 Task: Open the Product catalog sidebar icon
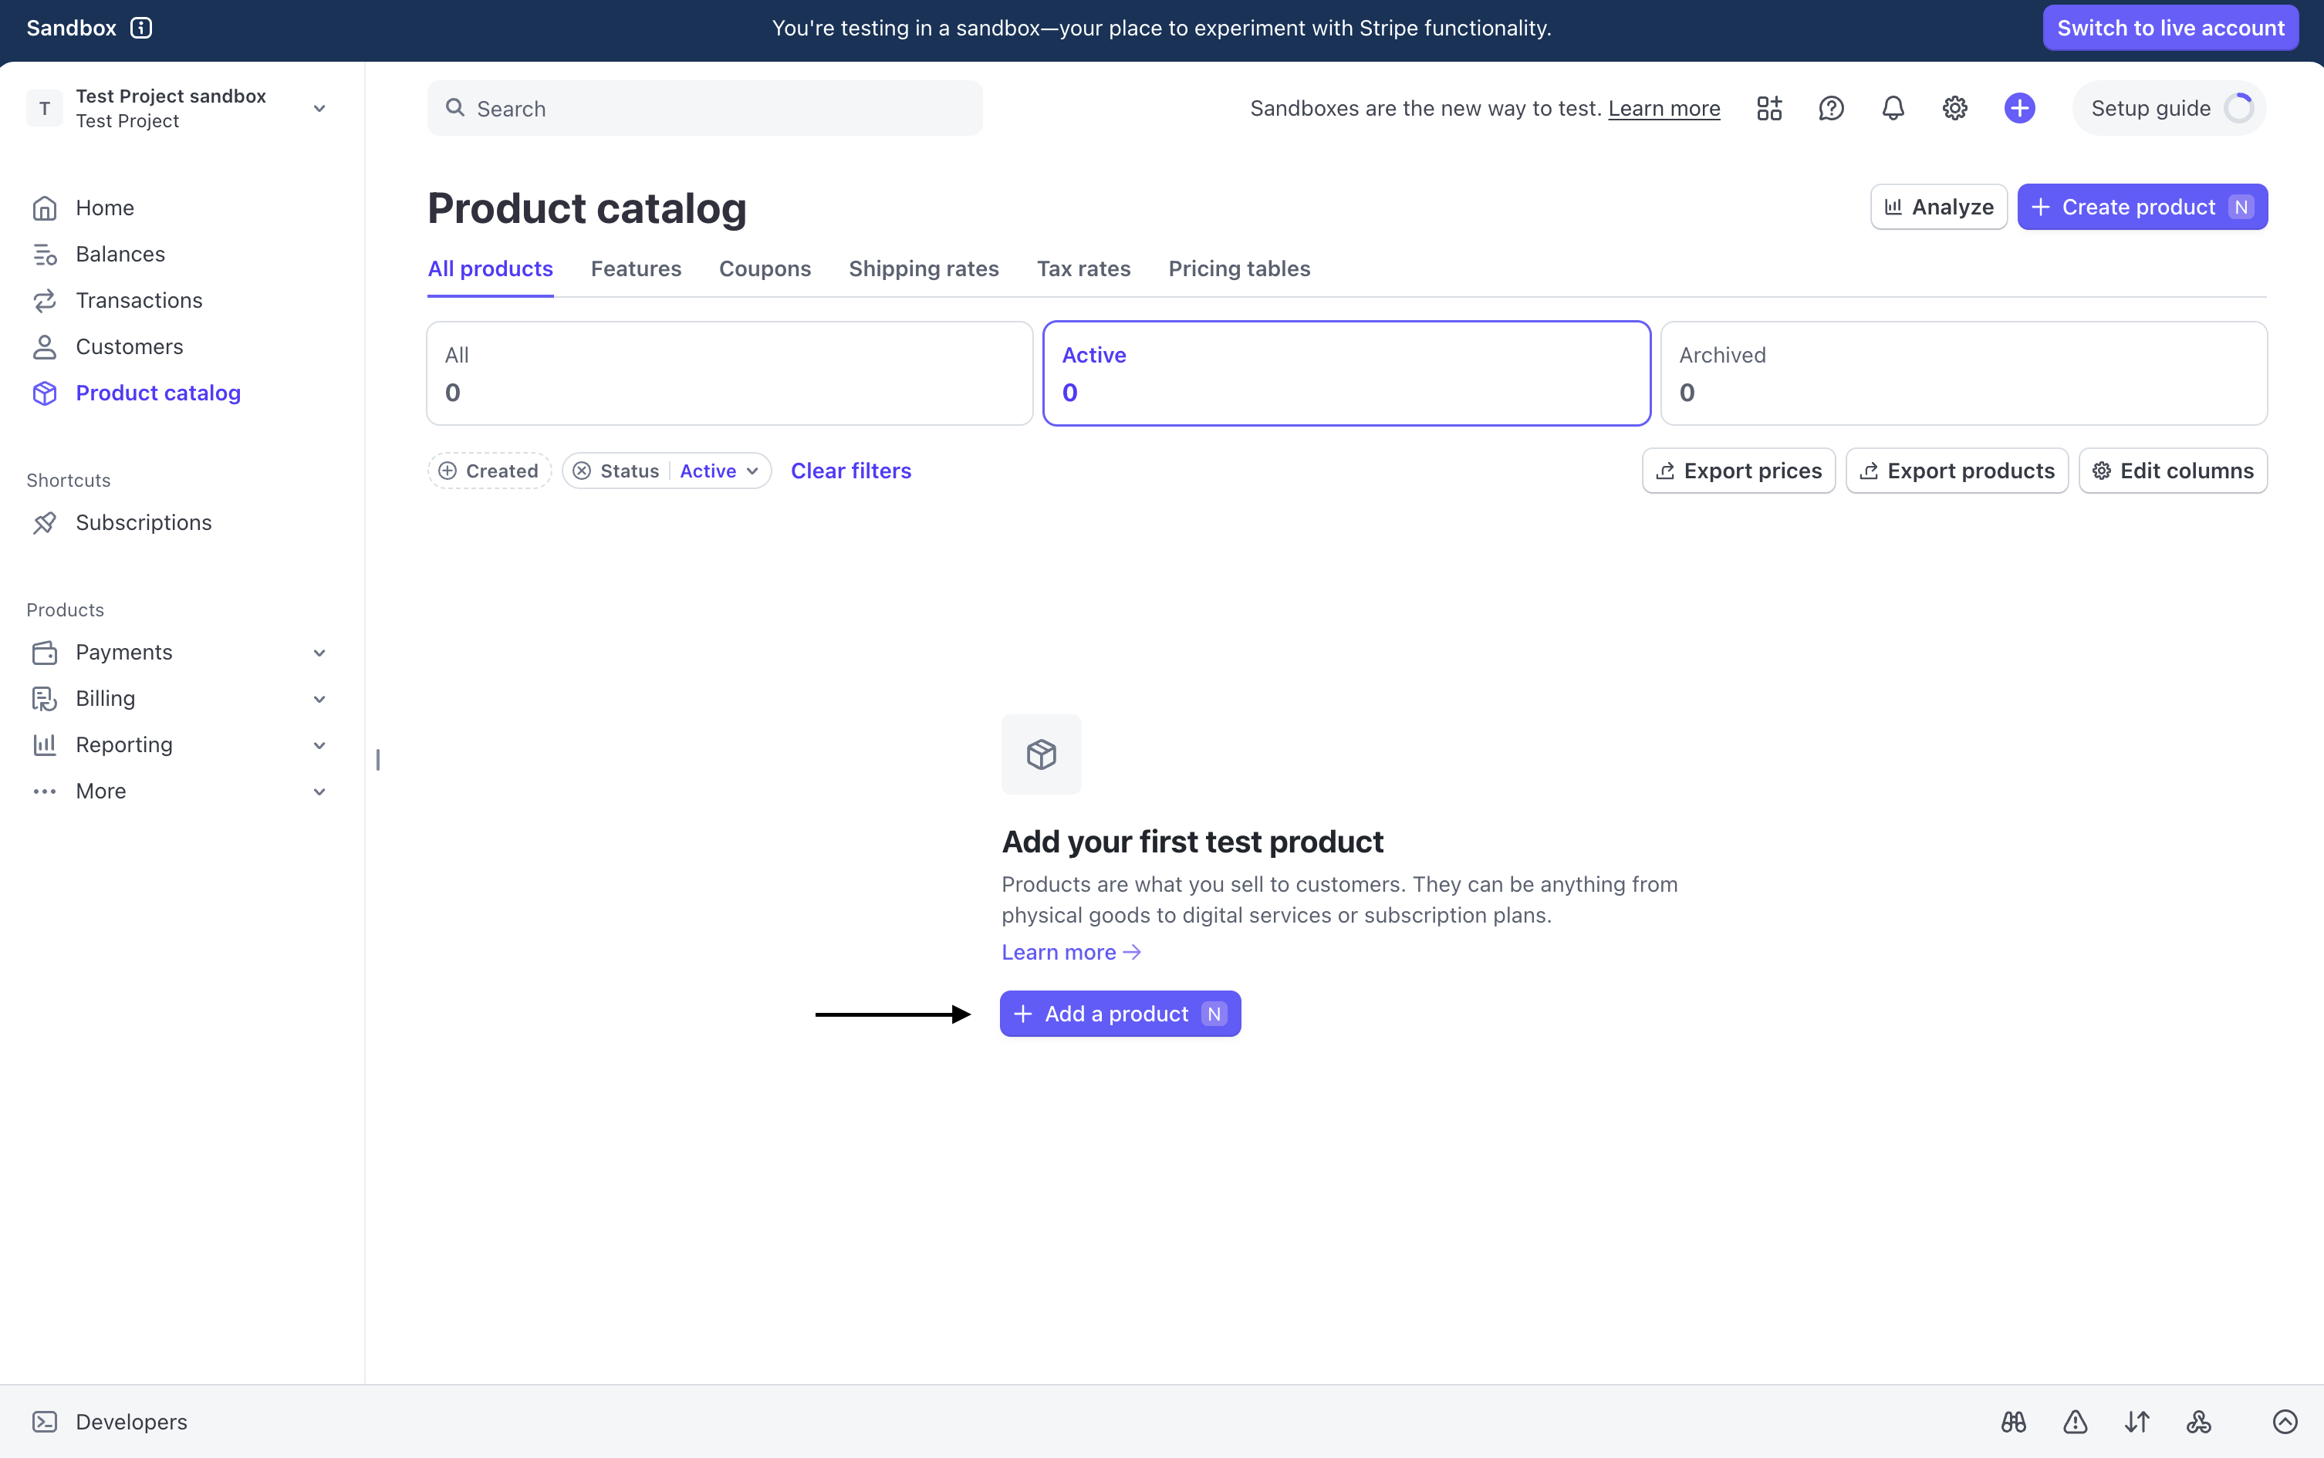46,393
